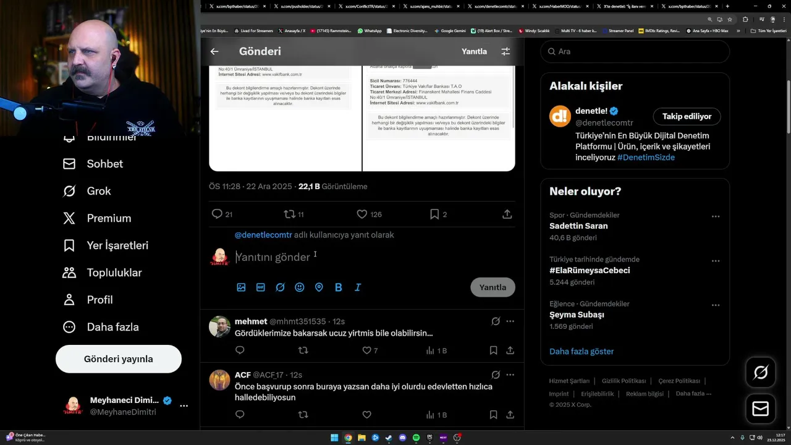791x445 pixels.
Task: Submit reply with the grey Yanıtla button
Action: click(493, 287)
